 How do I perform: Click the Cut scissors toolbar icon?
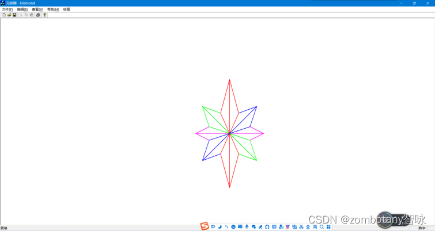tap(21, 15)
